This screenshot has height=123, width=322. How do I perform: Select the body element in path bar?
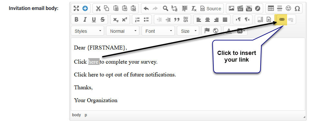click(x=76, y=115)
